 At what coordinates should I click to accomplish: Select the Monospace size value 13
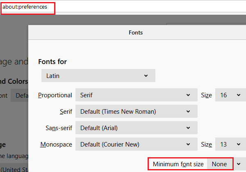pos(224,144)
